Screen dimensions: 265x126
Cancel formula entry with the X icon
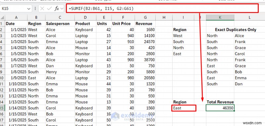42,9
